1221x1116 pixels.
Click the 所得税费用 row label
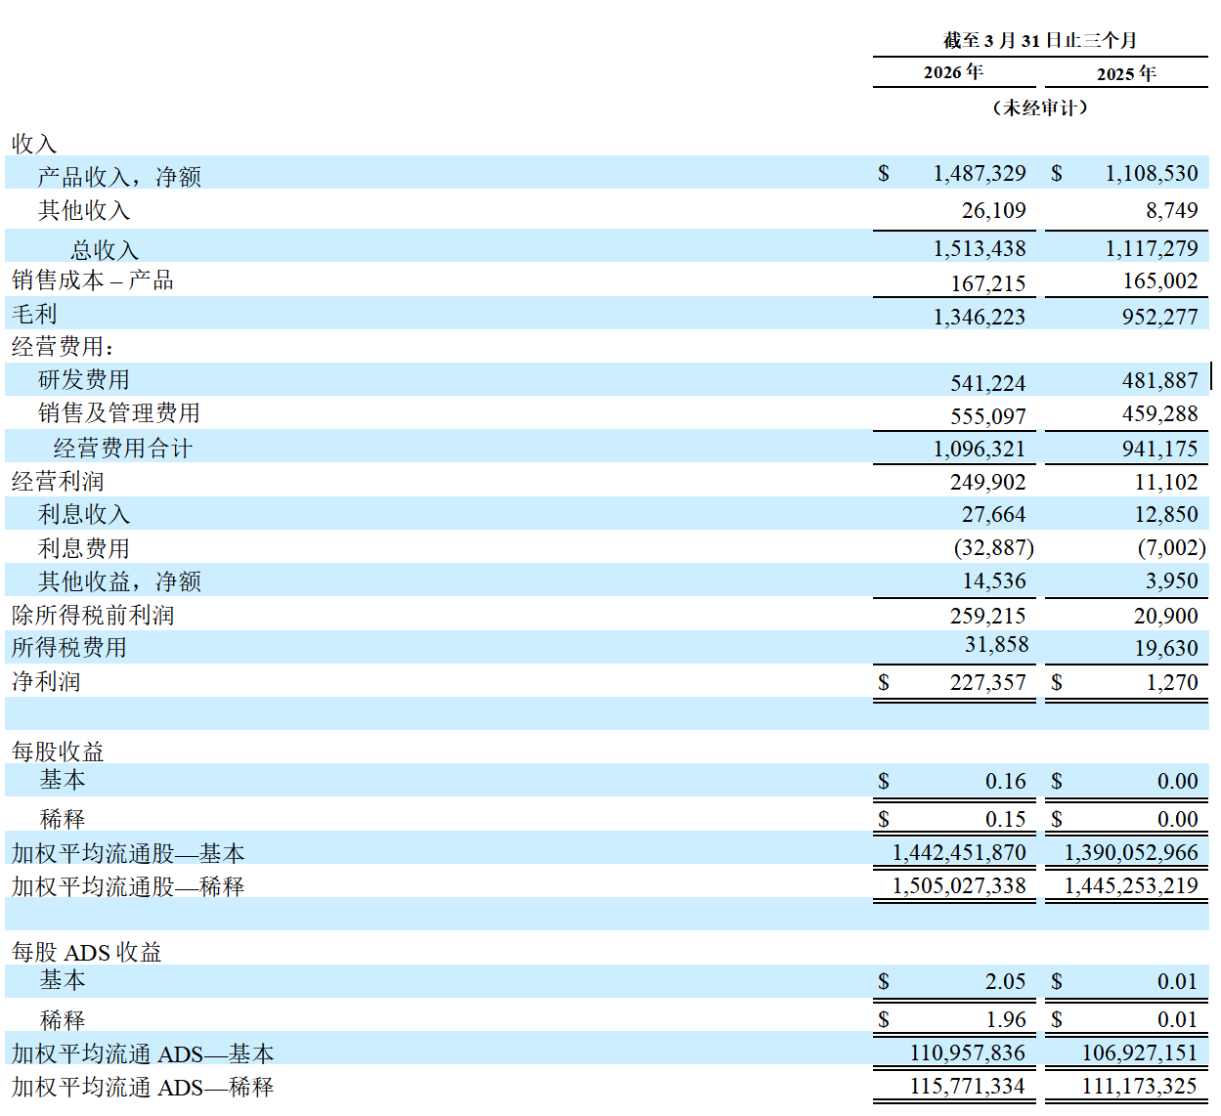click(69, 648)
